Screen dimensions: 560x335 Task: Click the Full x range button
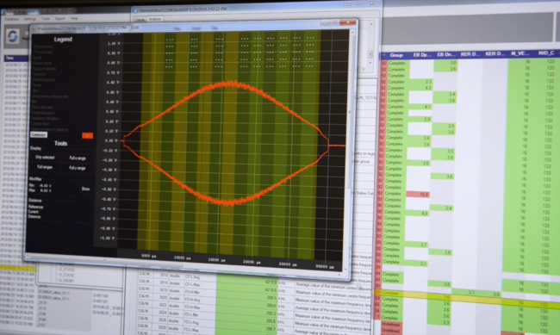click(x=78, y=158)
